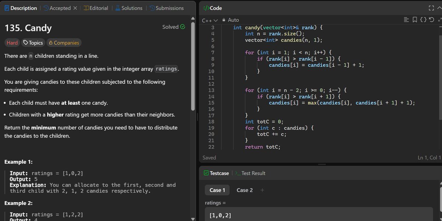Close the Accepted tab
The width and height of the screenshot is (442, 221).
pyautogui.click(x=75, y=8)
